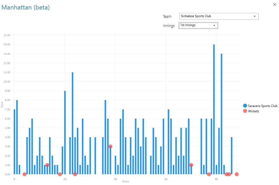This screenshot has width=279, height=185.
Task: Select the 9-run bar at over 20
Action: tap(65, 132)
